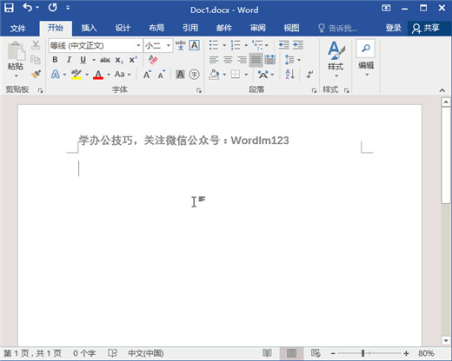The height and width of the screenshot is (361, 452).
Task: Click the Clear All Formatting eraser icon
Action: point(153,60)
